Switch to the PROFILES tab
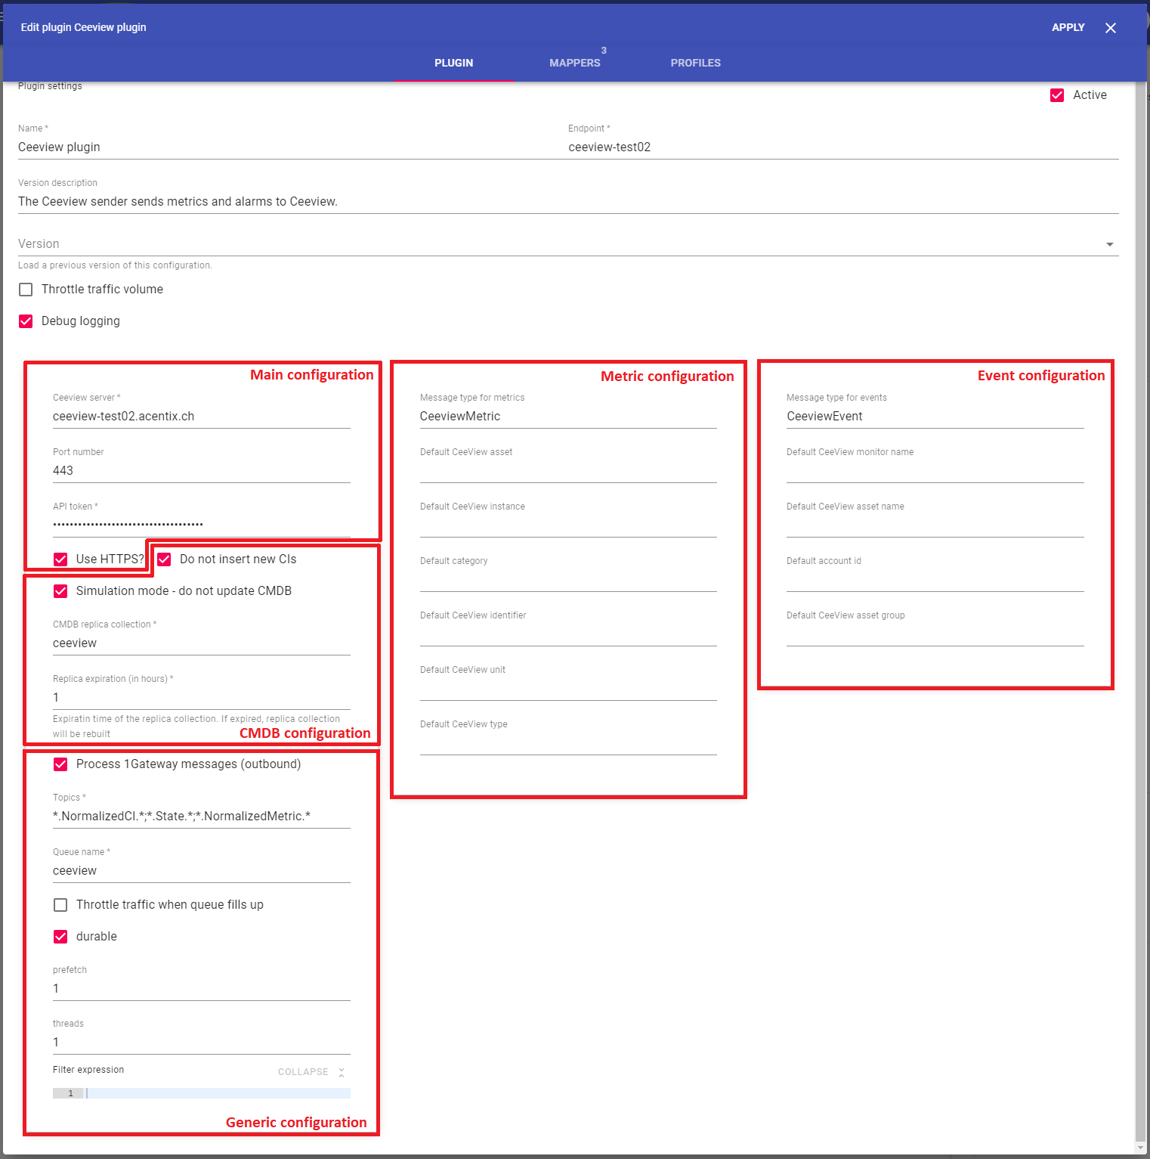 tap(695, 63)
